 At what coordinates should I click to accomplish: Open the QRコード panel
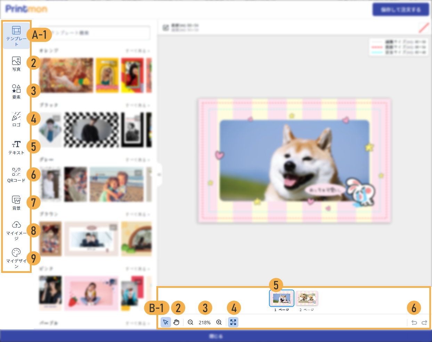click(16, 175)
